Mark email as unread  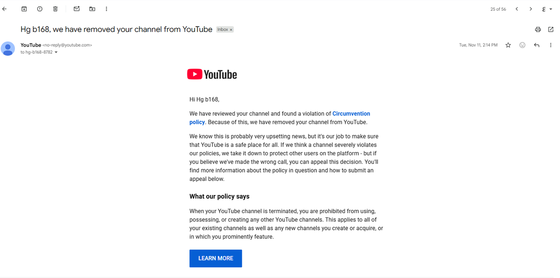point(77,9)
